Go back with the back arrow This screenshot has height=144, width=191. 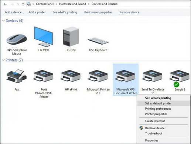[5, 4]
